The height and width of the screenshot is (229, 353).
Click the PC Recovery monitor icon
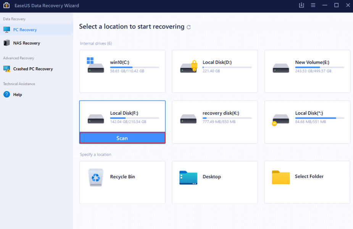pos(7,29)
